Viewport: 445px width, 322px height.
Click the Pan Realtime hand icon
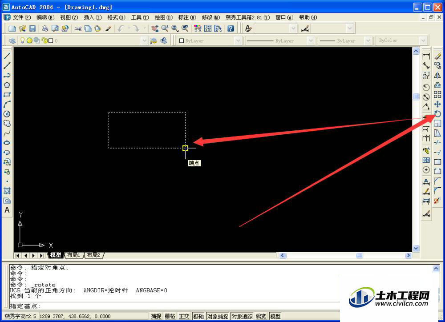[x=155, y=28]
